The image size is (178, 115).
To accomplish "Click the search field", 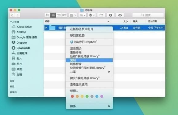I will point(148,15).
